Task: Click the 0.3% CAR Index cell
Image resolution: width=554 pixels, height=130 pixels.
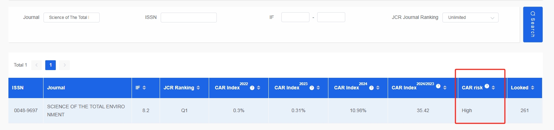Action: tap(239, 110)
